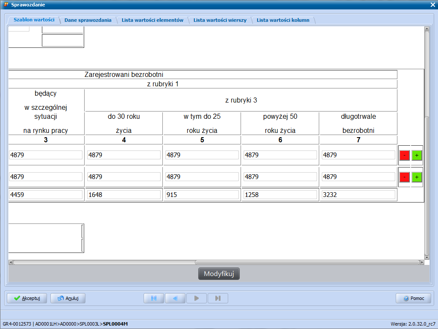
Task: Go to first record navigation button
Action: (154, 298)
